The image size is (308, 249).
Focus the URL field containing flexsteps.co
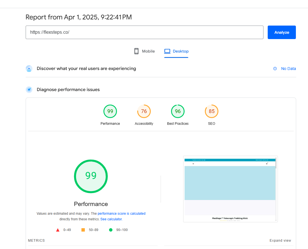[x=144, y=32]
